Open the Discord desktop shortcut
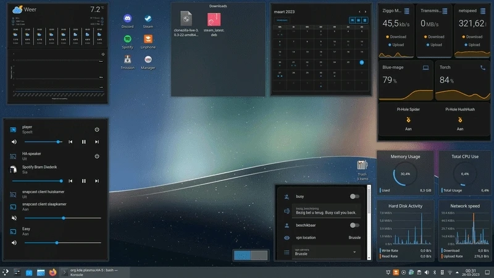This screenshot has width=494, height=278. pyautogui.click(x=128, y=20)
